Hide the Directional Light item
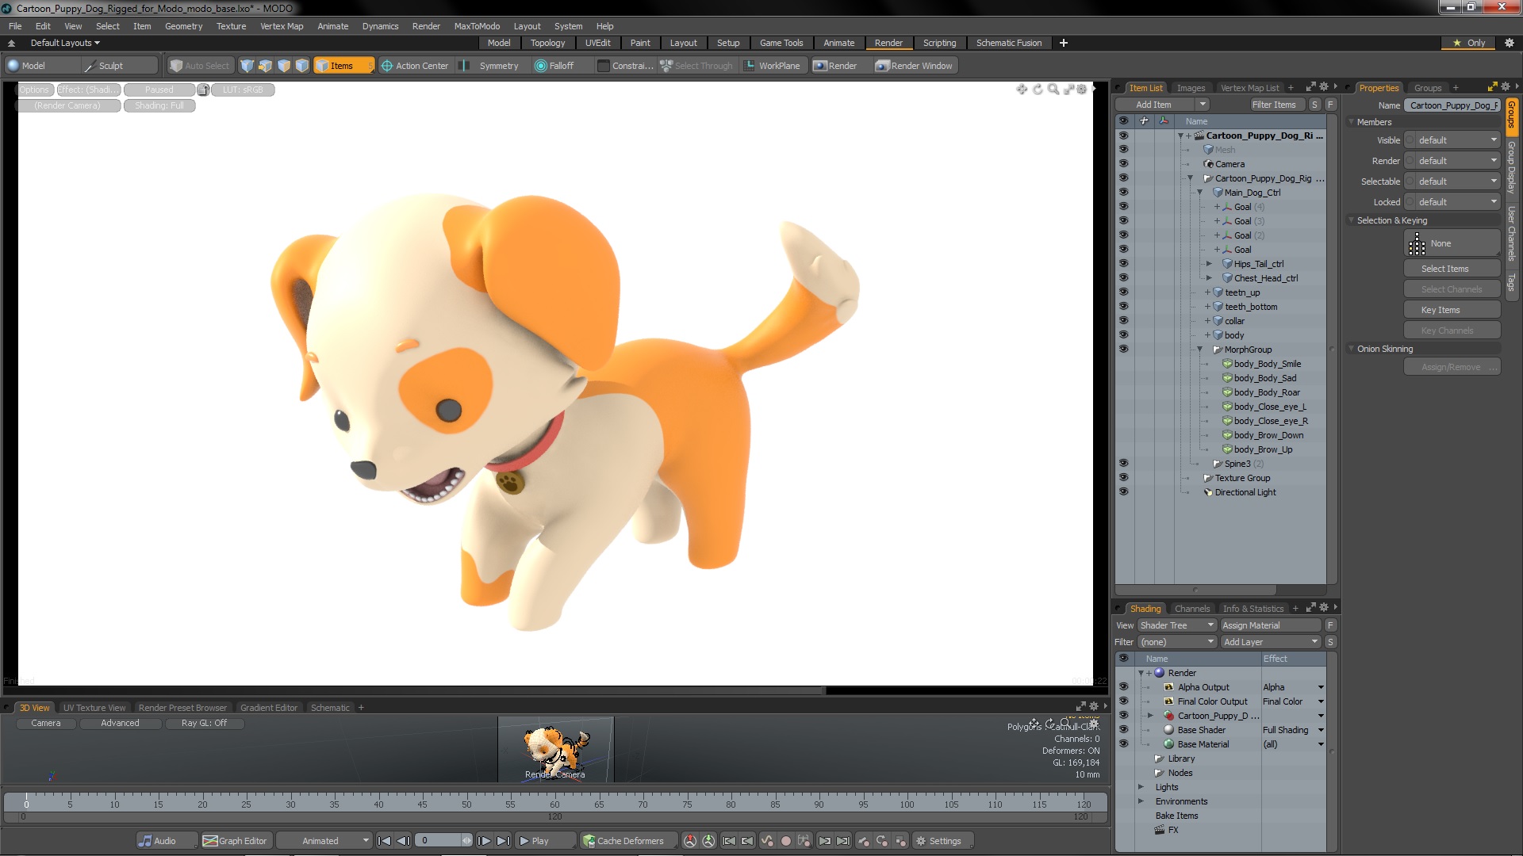 (x=1123, y=492)
